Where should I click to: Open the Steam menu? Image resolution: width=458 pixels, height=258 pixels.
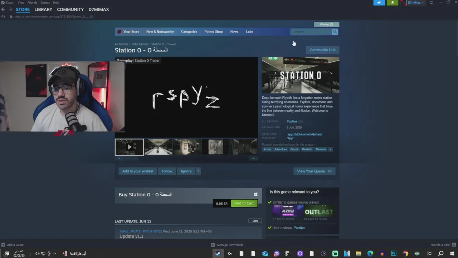coord(10,3)
